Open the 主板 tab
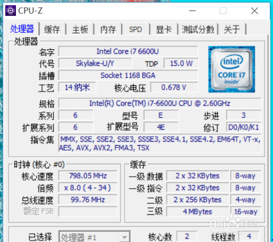 coord(80,29)
